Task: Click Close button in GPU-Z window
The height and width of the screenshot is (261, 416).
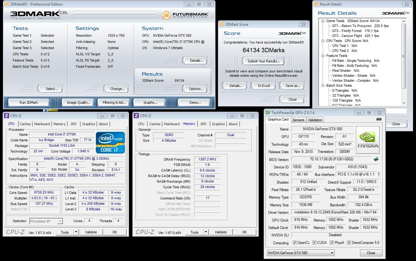Action: pos(371,253)
